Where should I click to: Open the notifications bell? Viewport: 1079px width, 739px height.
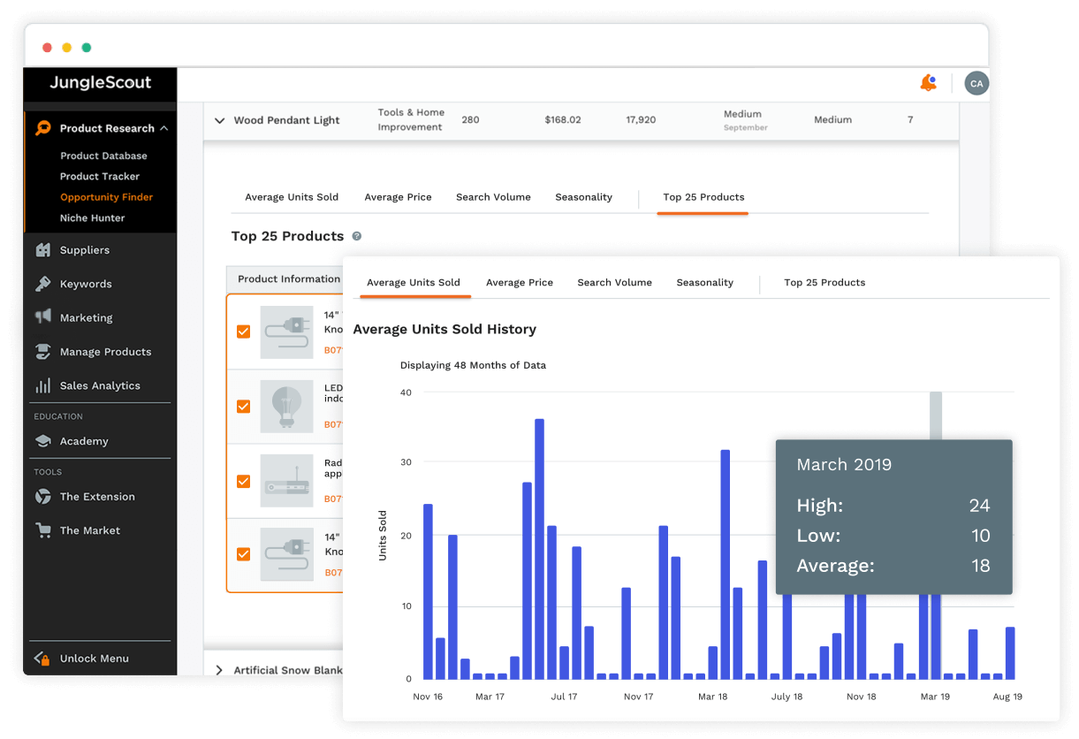pos(928,82)
